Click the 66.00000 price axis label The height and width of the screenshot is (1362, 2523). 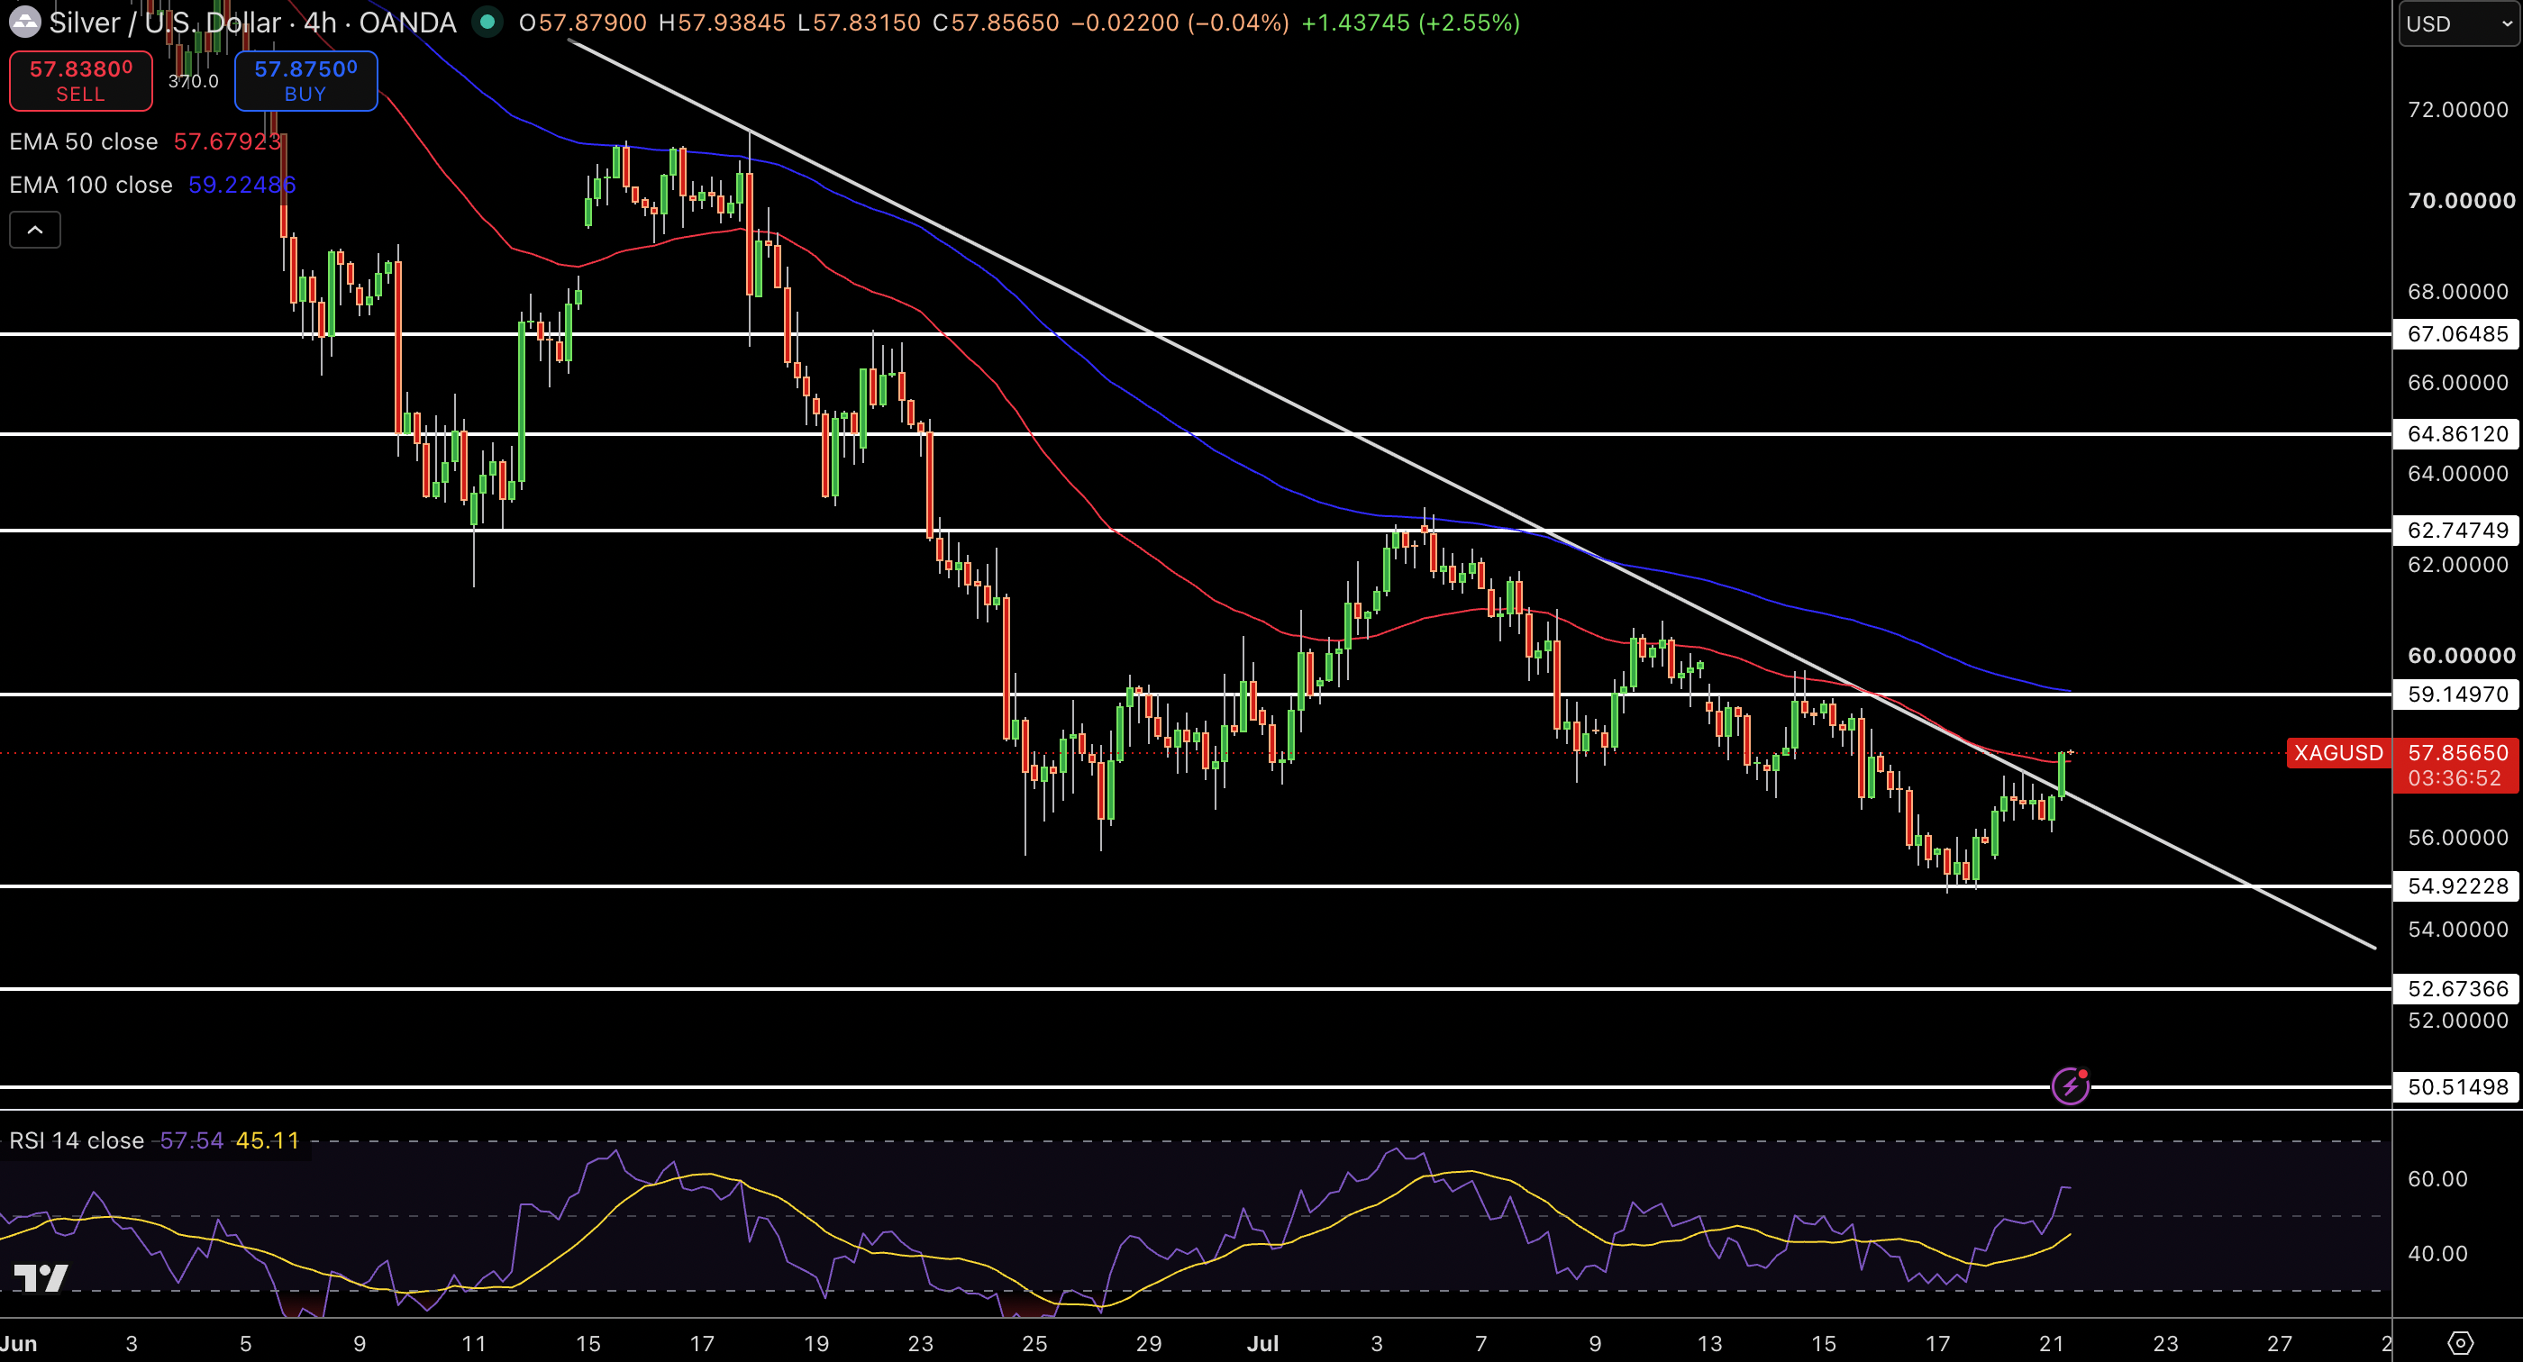click(2458, 383)
